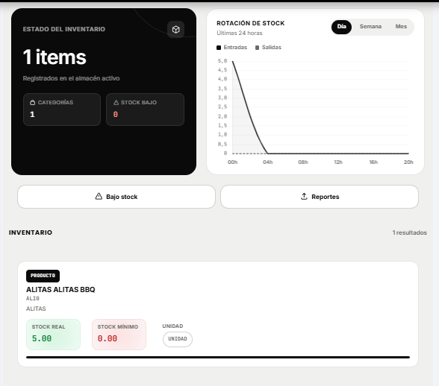Click the 5,0 value on chart y-axis
Image resolution: width=439 pixels, height=386 pixels.
[222, 61]
